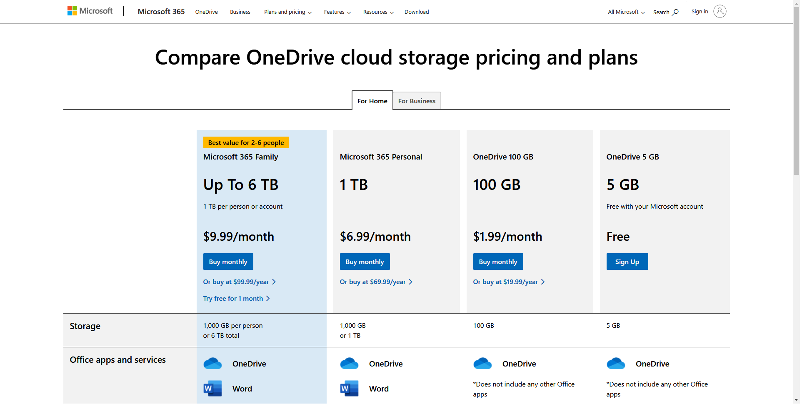Viewport: 802px width, 404px height.
Task: Switch to the For Business tab
Action: coord(417,101)
